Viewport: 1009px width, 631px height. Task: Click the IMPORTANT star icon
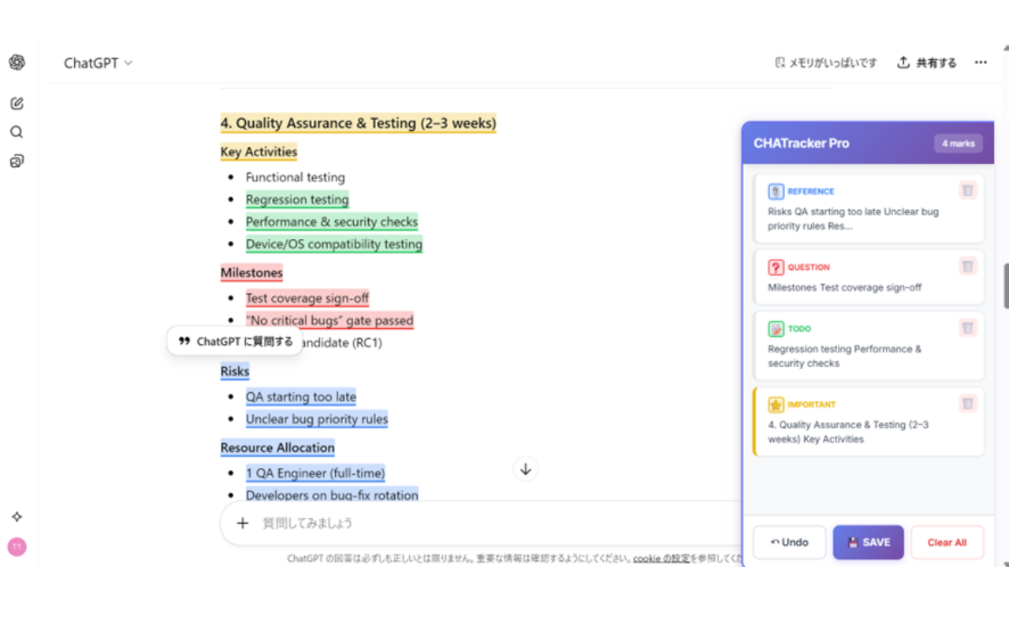point(777,404)
